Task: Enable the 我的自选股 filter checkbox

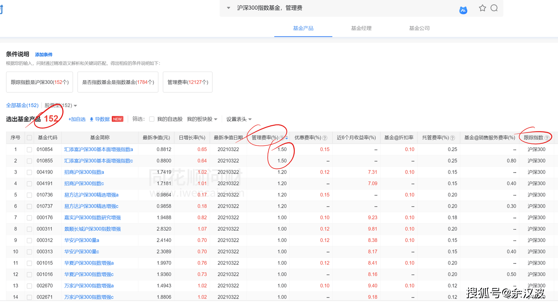Action: click(152, 119)
